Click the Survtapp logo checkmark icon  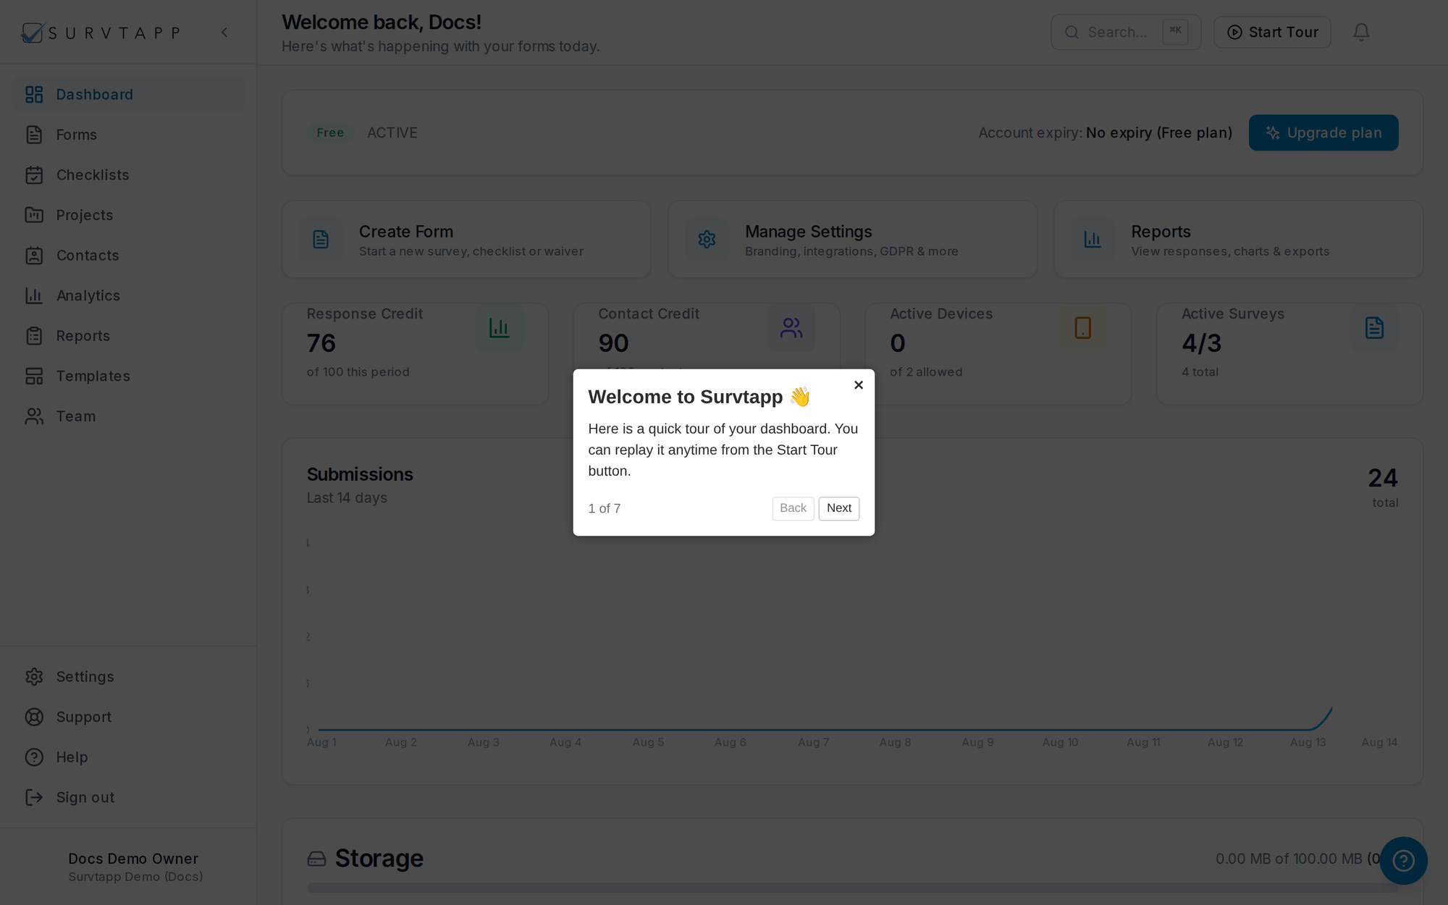tap(32, 33)
